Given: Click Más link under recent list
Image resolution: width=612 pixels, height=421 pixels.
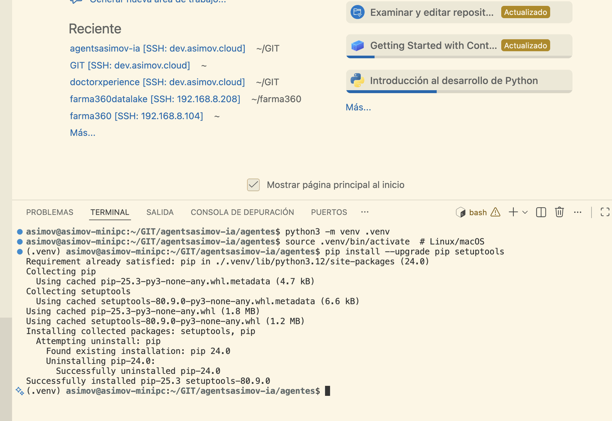Looking at the screenshot, I should pyautogui.click(x=83, y=133).
